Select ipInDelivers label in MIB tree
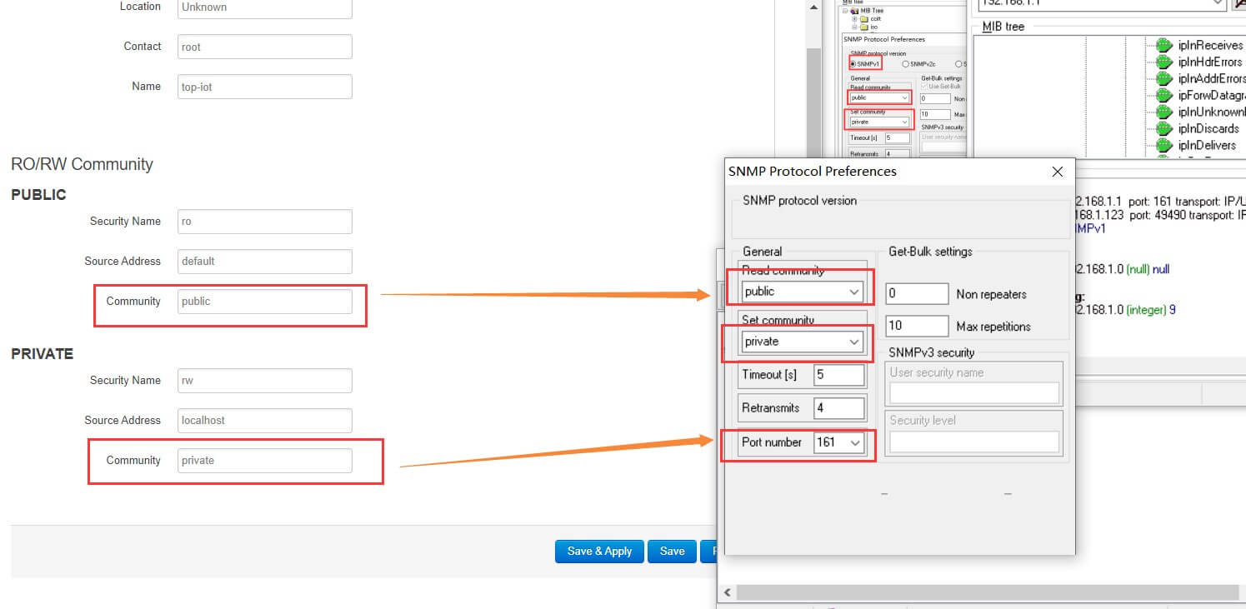 (x=1208, y=145)
